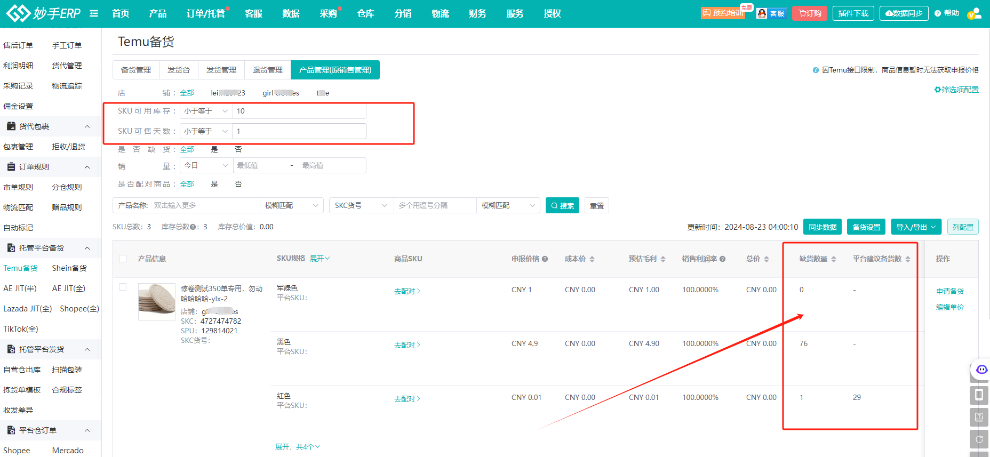Switch to the 发货台 tab
This screenshot has height=457, width=990.
[178, 70]
